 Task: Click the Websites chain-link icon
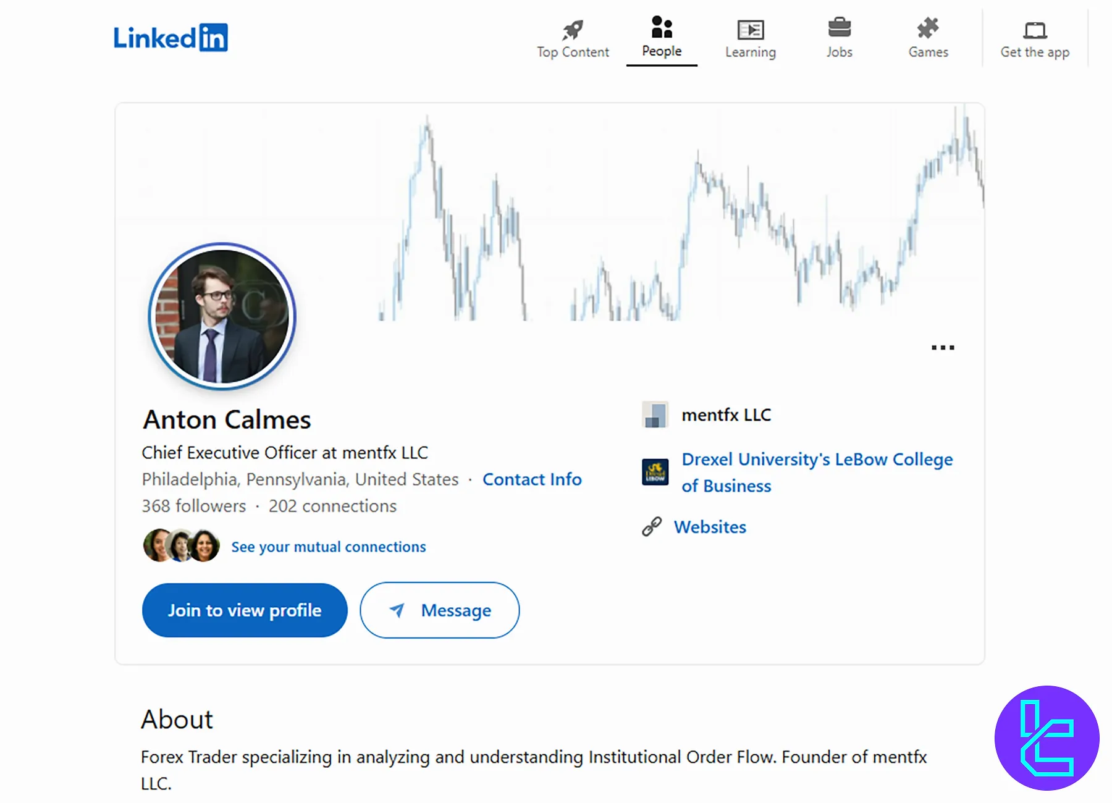(652, 526)
